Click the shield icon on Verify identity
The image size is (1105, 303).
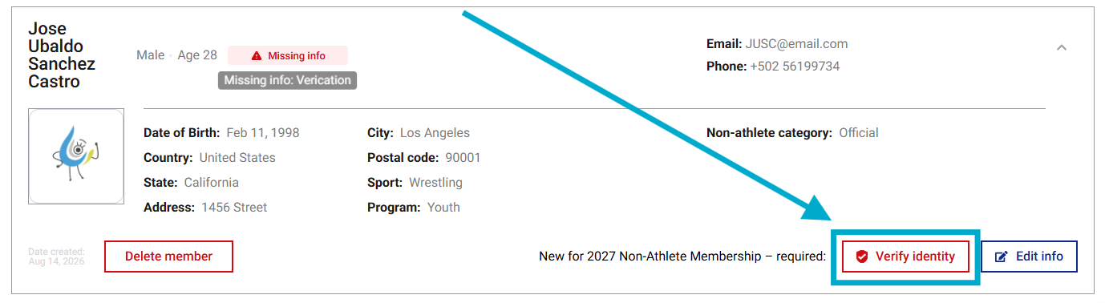click(862, 257)
